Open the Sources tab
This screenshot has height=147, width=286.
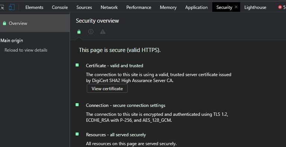click(84, 7)
